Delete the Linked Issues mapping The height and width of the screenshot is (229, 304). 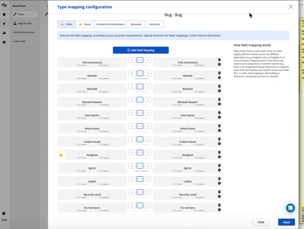click(219, 139)
